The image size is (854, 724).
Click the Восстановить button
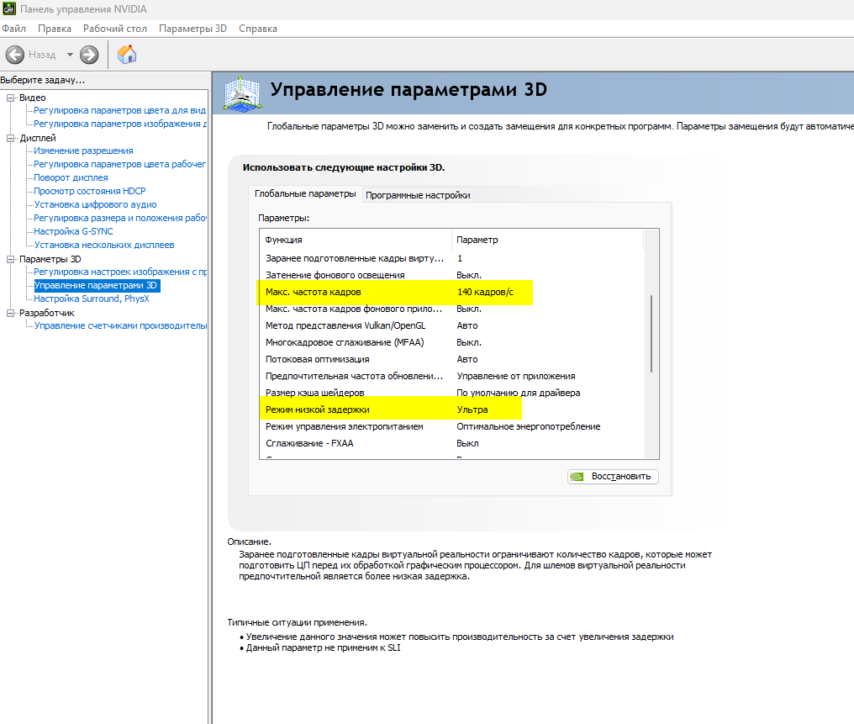pyautogui.click(x=613, y=476)
